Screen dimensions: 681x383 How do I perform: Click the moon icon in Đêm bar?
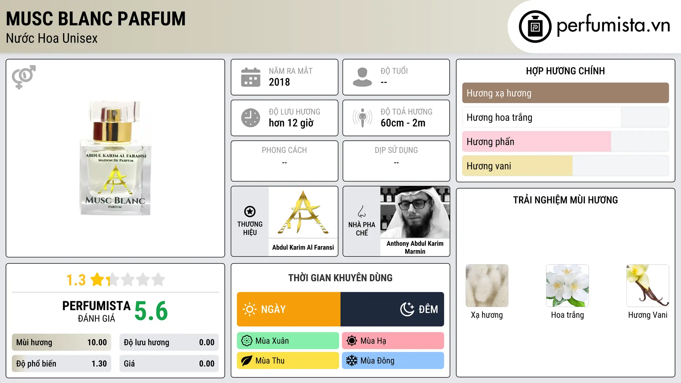[407, 309]
